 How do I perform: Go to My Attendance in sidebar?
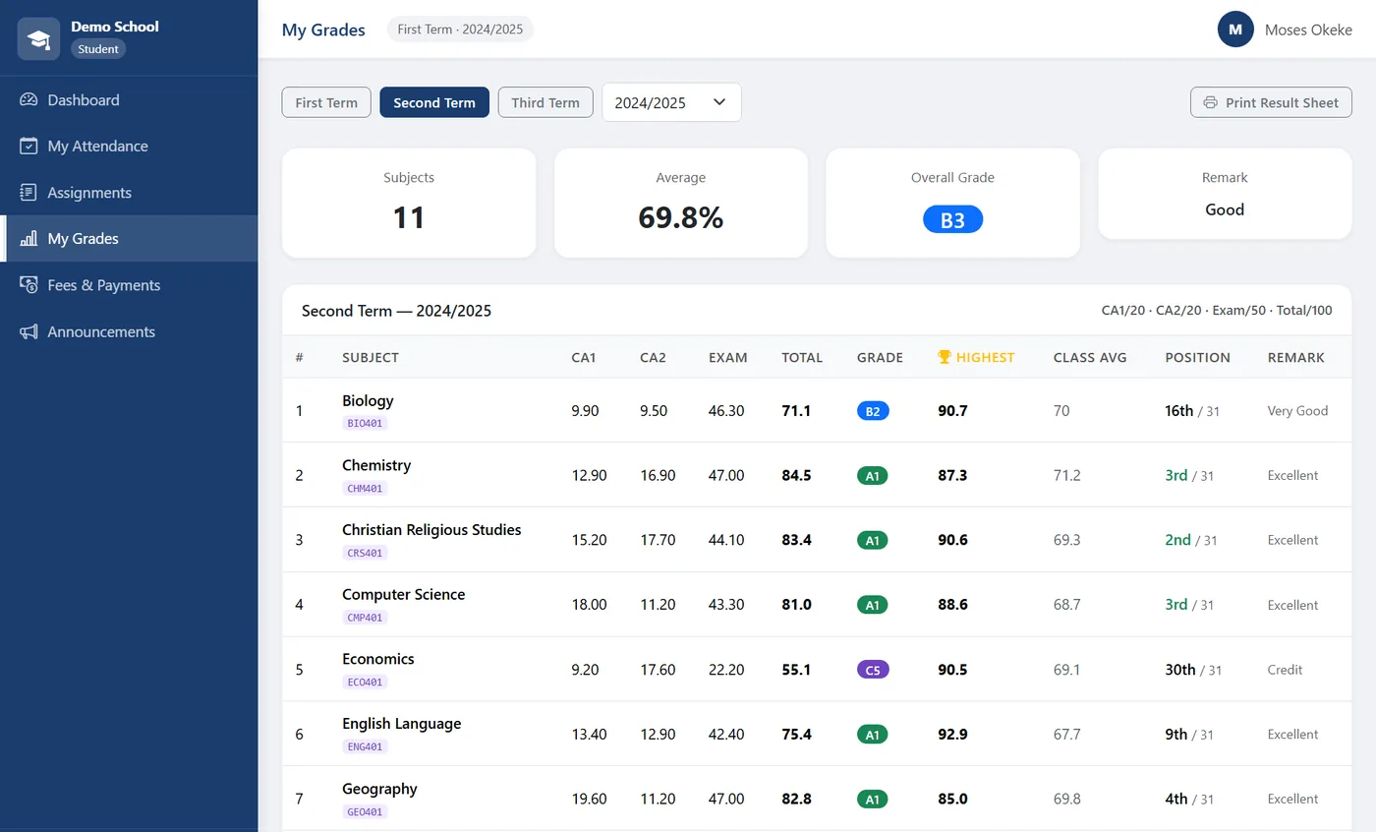pyautogui.click(x=129, y=146)
